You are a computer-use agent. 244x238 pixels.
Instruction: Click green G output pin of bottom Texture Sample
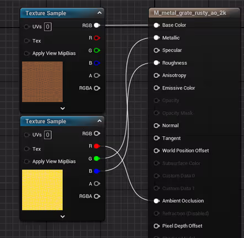pos(97,158)
